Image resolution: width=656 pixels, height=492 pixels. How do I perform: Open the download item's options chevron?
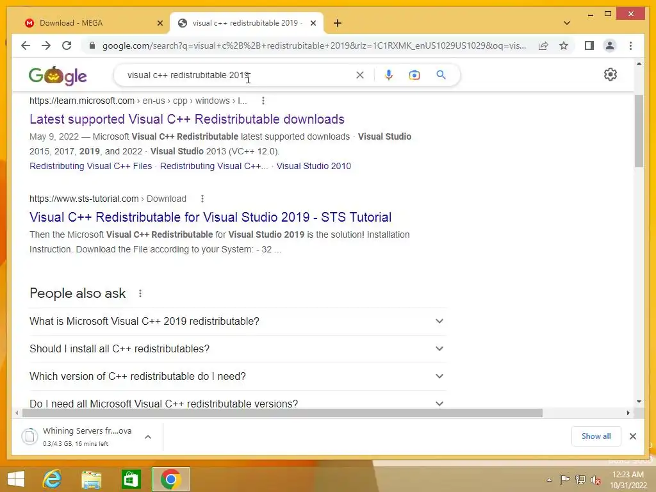coord(148,437)
